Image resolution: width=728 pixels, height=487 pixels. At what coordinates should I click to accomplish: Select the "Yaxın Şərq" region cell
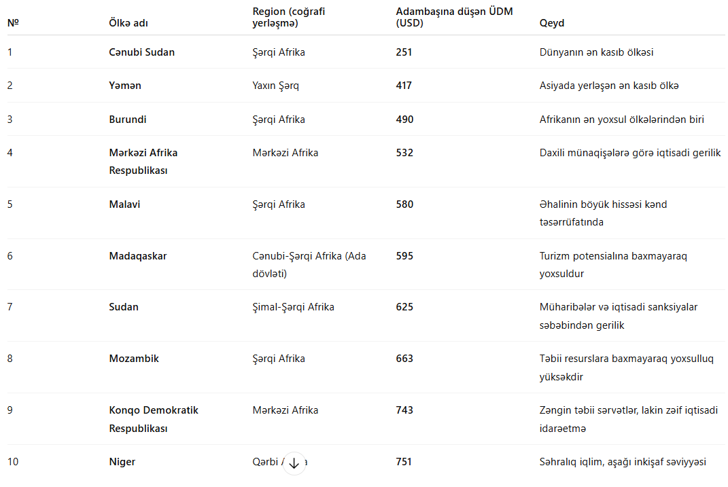[275, 86]
